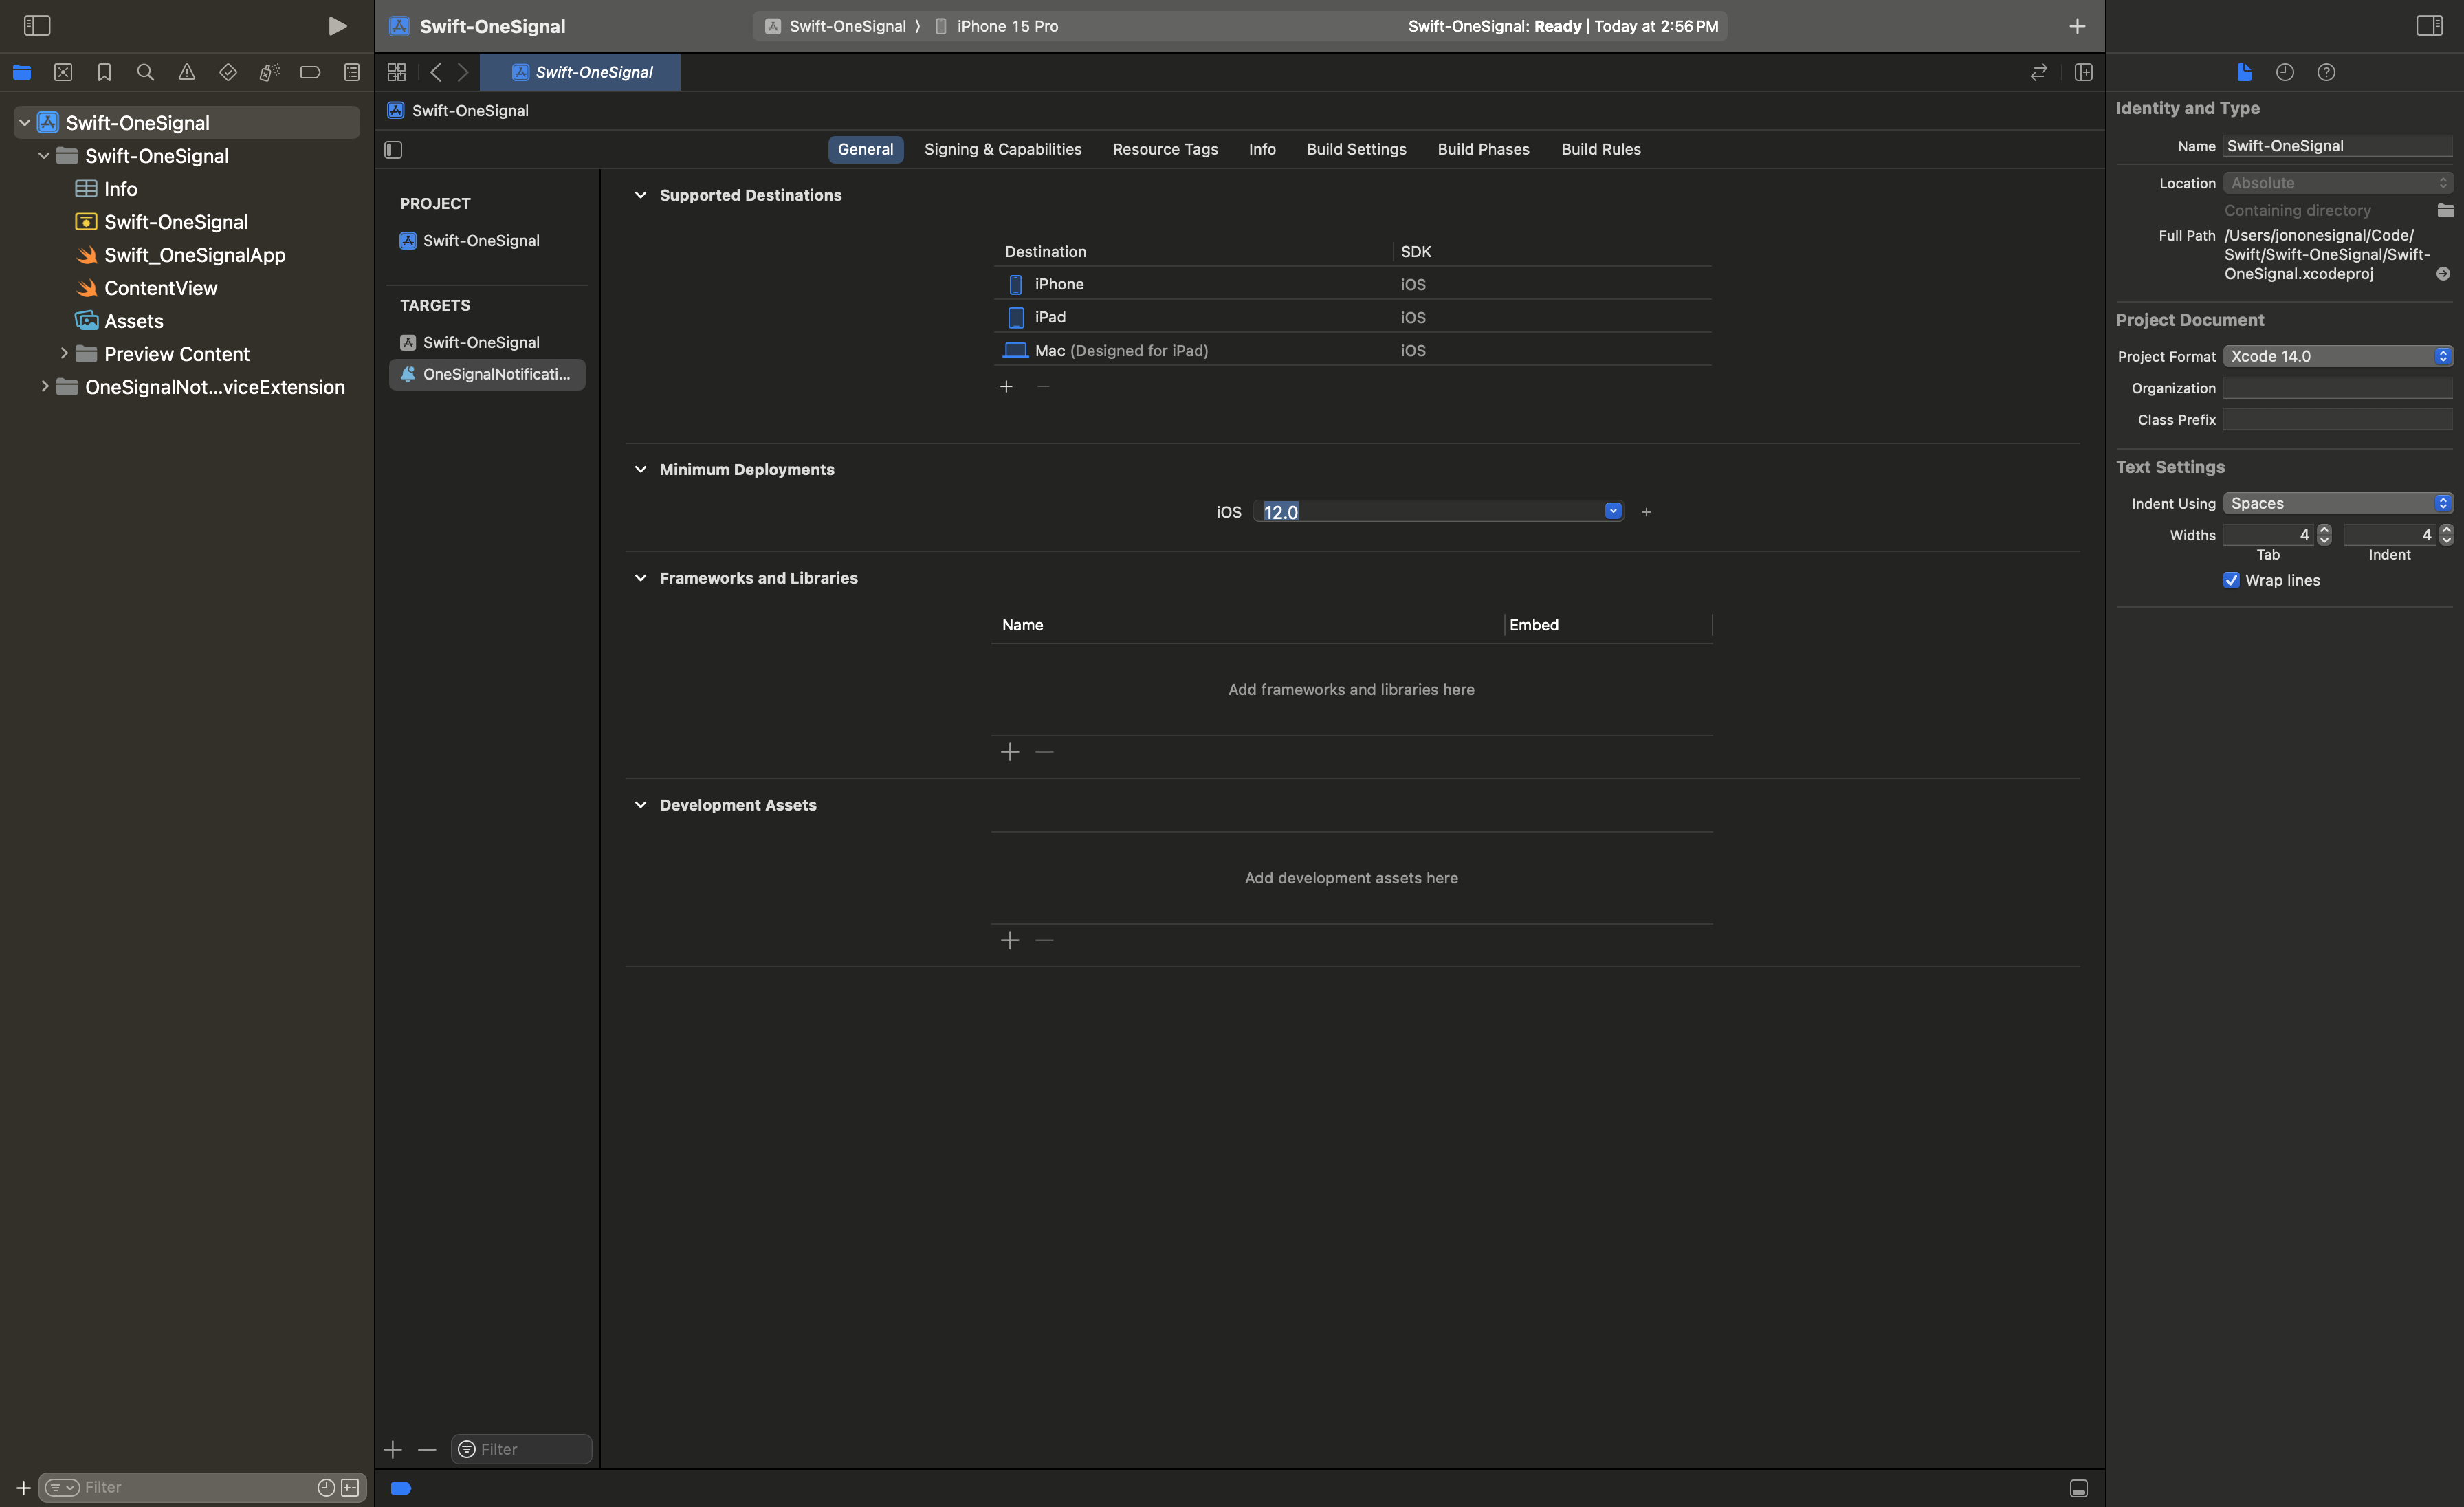
Task: Add an editor on the right
Action: (2084, 72)
